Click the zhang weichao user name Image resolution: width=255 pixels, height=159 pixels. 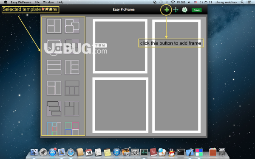(226, 2)
